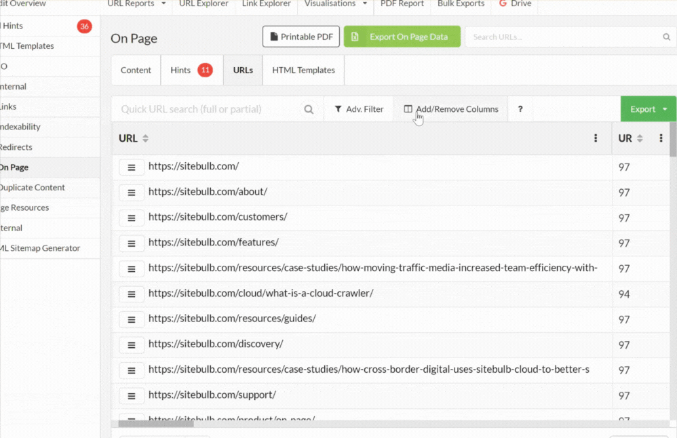Open row menu for how-cross-border-digital case study
Viewport: 677px width, 438px height.
click(131, 371)
